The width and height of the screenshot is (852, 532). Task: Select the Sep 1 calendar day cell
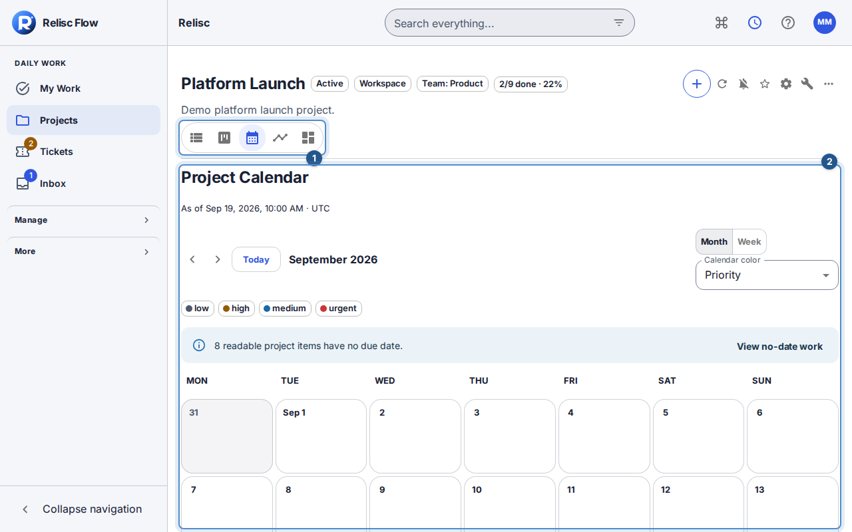click(321, 436)
